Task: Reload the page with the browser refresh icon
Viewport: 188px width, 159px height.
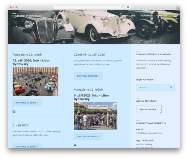Action: 122,7
